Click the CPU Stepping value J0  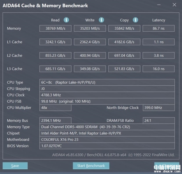[107, 89]
